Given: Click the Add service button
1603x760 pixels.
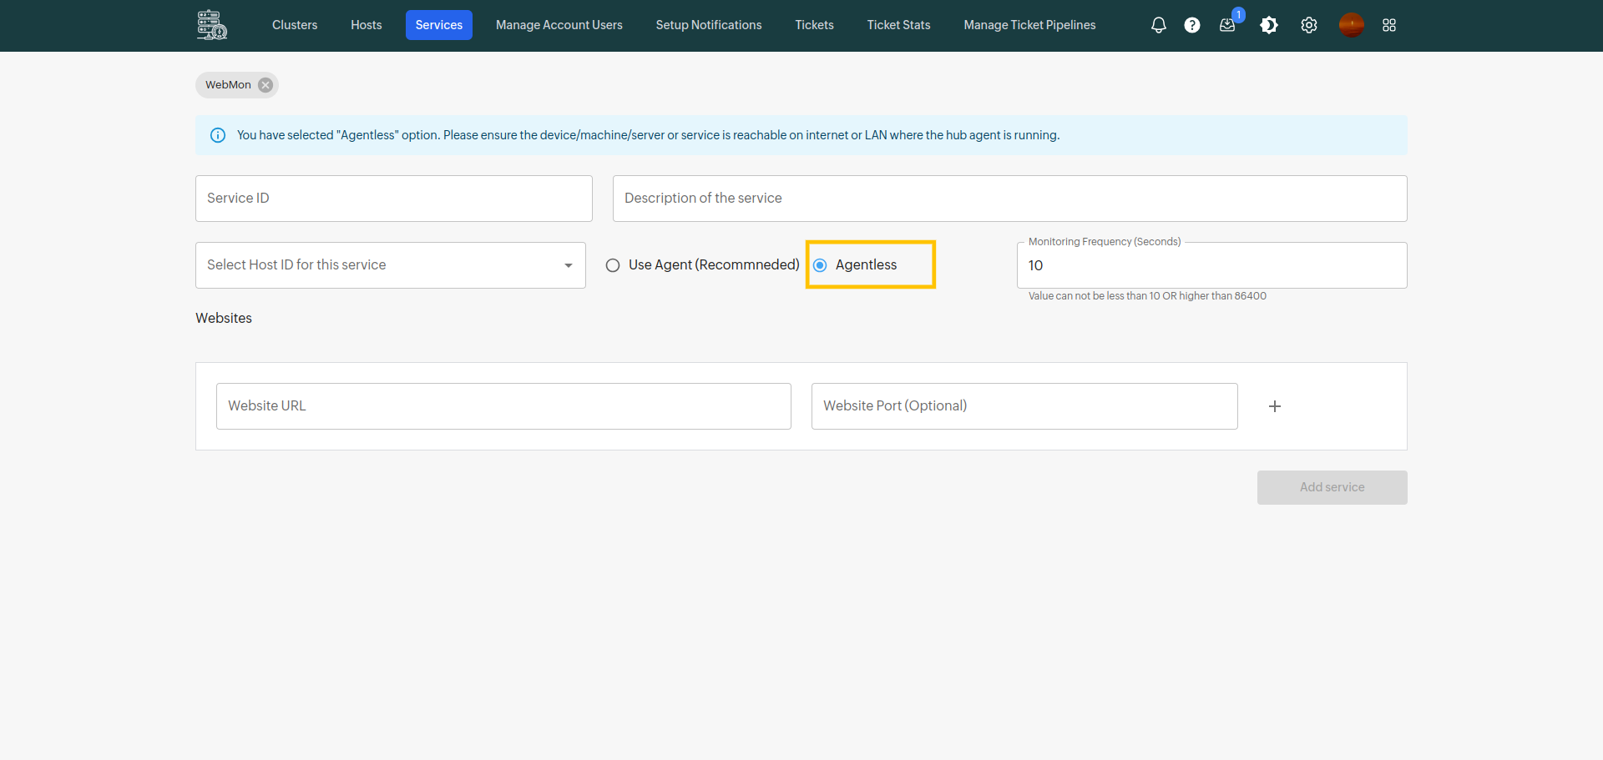Looking at the screenshot, I should [x=1332, y=487].
